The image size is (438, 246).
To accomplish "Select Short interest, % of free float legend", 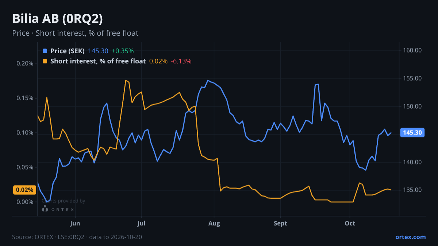I will pos(98,61).
